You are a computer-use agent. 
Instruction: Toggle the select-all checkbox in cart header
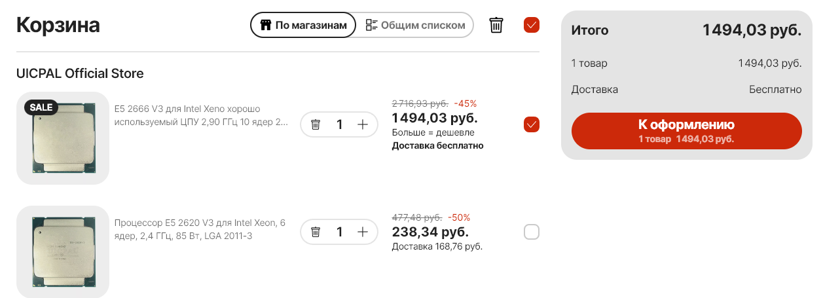(532, 26)
